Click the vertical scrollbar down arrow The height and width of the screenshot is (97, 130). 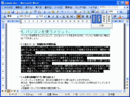point(127,79)
